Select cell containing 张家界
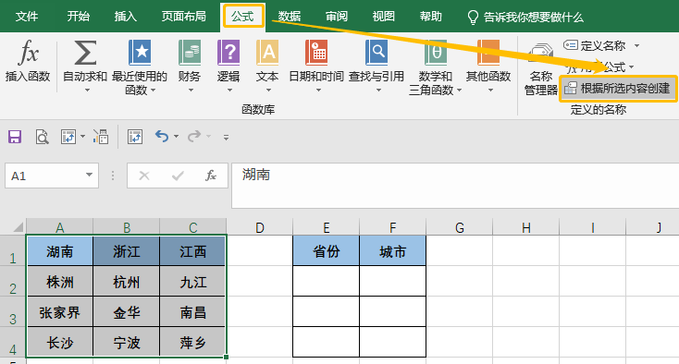The image size is (679, 364). 60,311
